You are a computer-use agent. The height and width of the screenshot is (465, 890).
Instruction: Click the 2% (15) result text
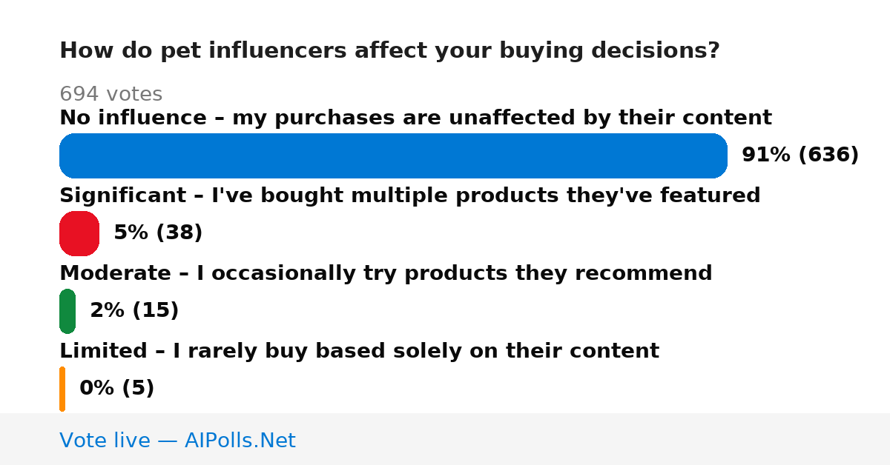134,311
